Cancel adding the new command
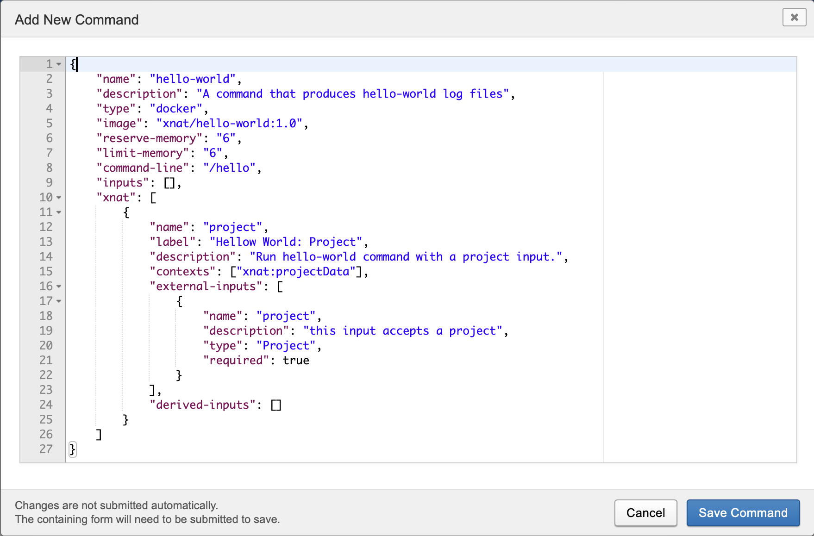The width and height of the screenshot is (814, 536). [x=645, y=513]
